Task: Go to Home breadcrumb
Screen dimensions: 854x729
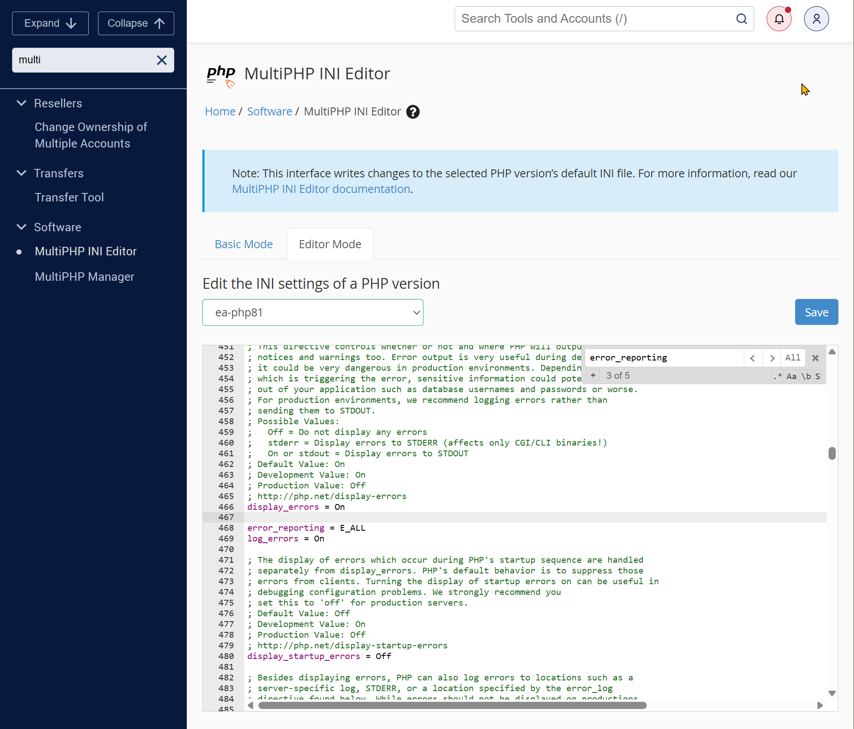Action: [220, 111]
